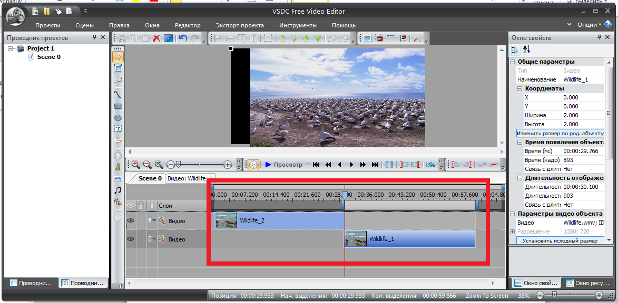Select the Rectangle shape tool
The height and width of the screenshot is (303, 618).
pyautogui.click(x=118, y=106)
